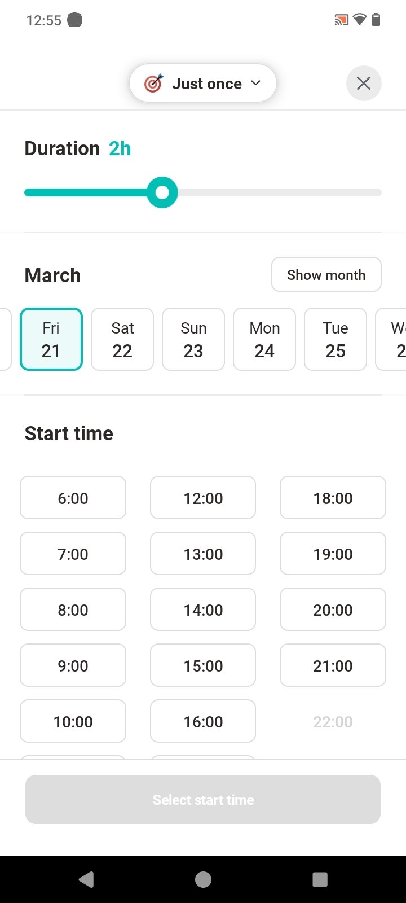Viewport: 406px width, 903px height.
Task: Tap the Select start time button
Action: pos(203,799)
